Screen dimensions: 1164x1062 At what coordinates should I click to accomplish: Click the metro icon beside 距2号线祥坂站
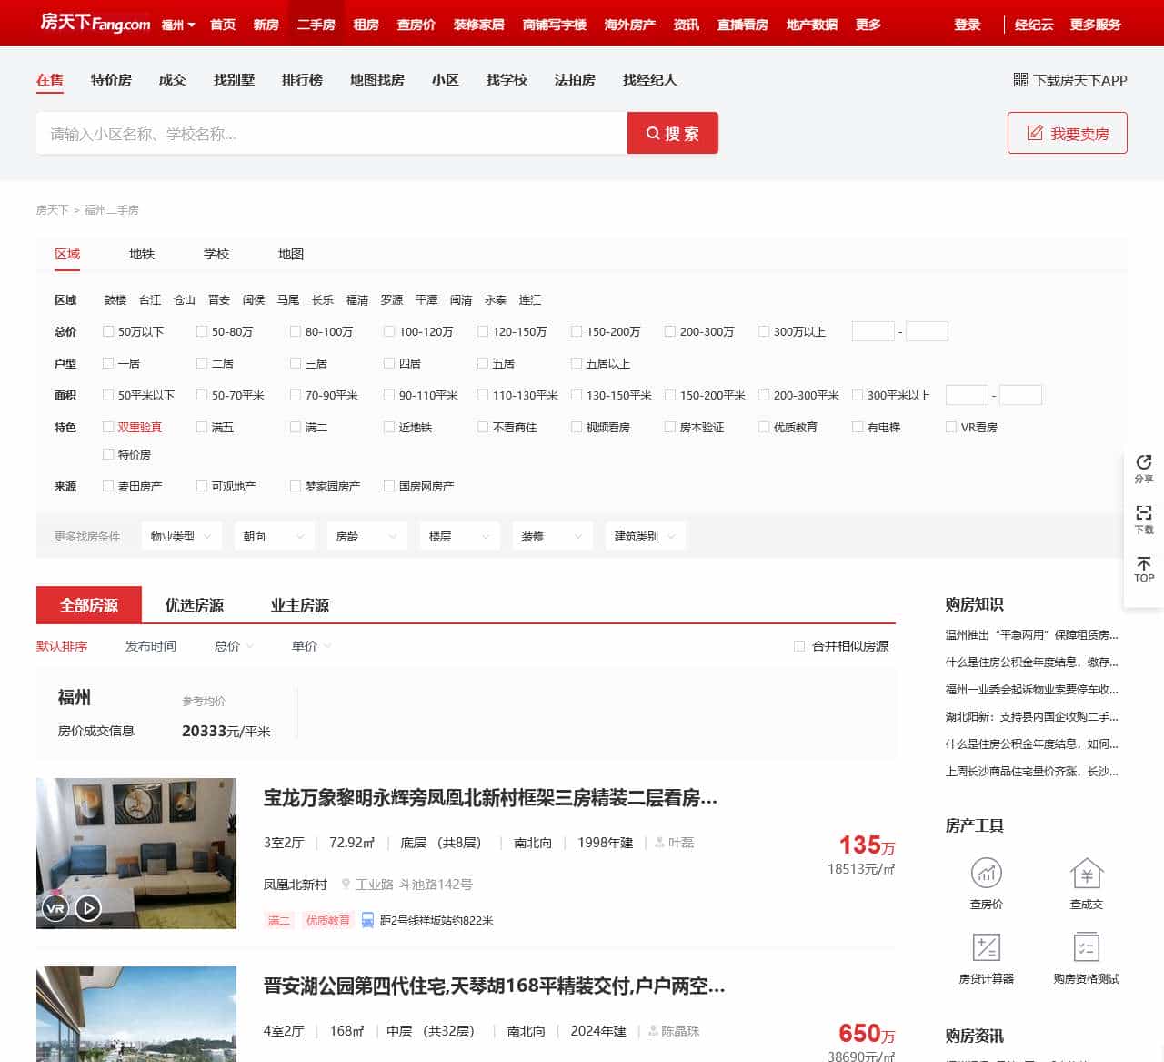[367, 920]
